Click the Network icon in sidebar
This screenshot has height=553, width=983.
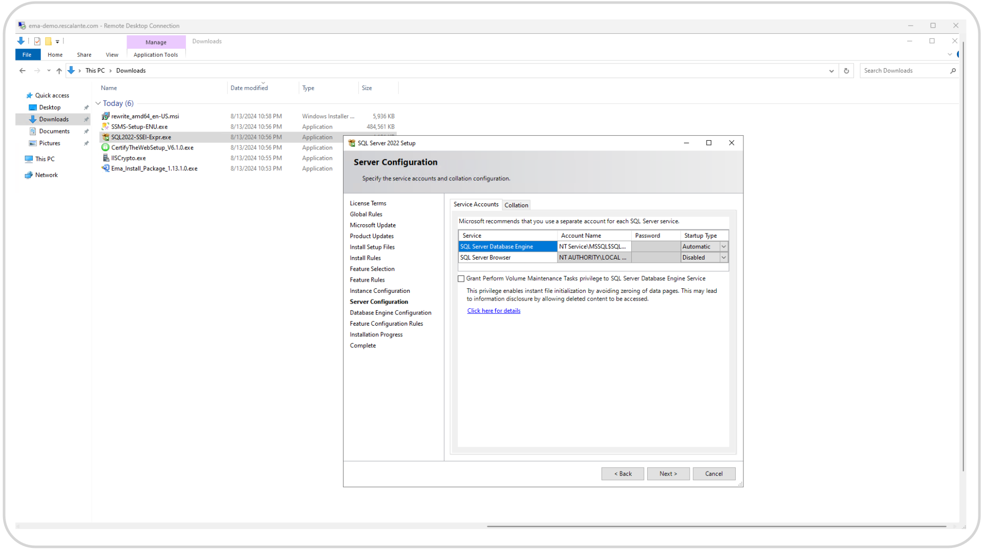(29, 175)
